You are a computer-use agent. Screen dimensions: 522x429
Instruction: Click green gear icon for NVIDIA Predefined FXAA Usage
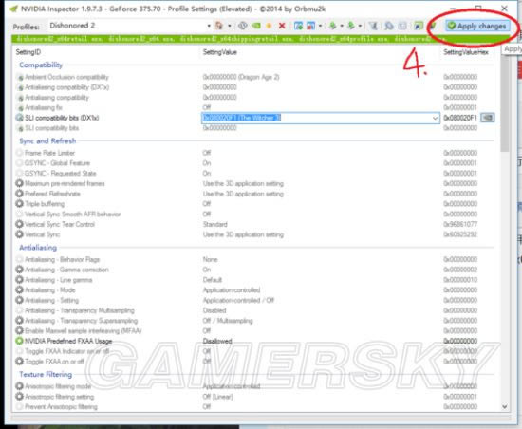[19, 341]
